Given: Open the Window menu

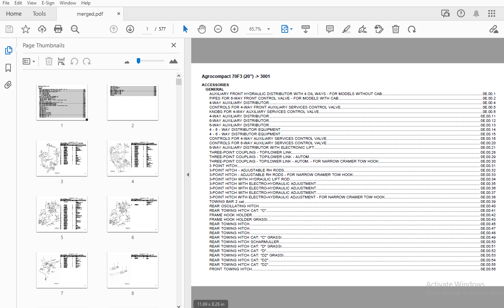Looking at the screenshot, I should click(68, 3).
